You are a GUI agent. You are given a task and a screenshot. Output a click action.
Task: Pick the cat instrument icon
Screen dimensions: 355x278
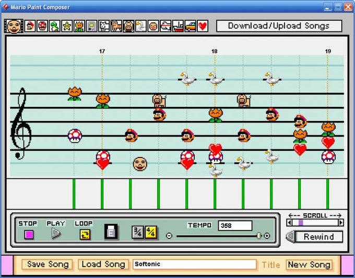pyautogui.click(x=116, y=26)
